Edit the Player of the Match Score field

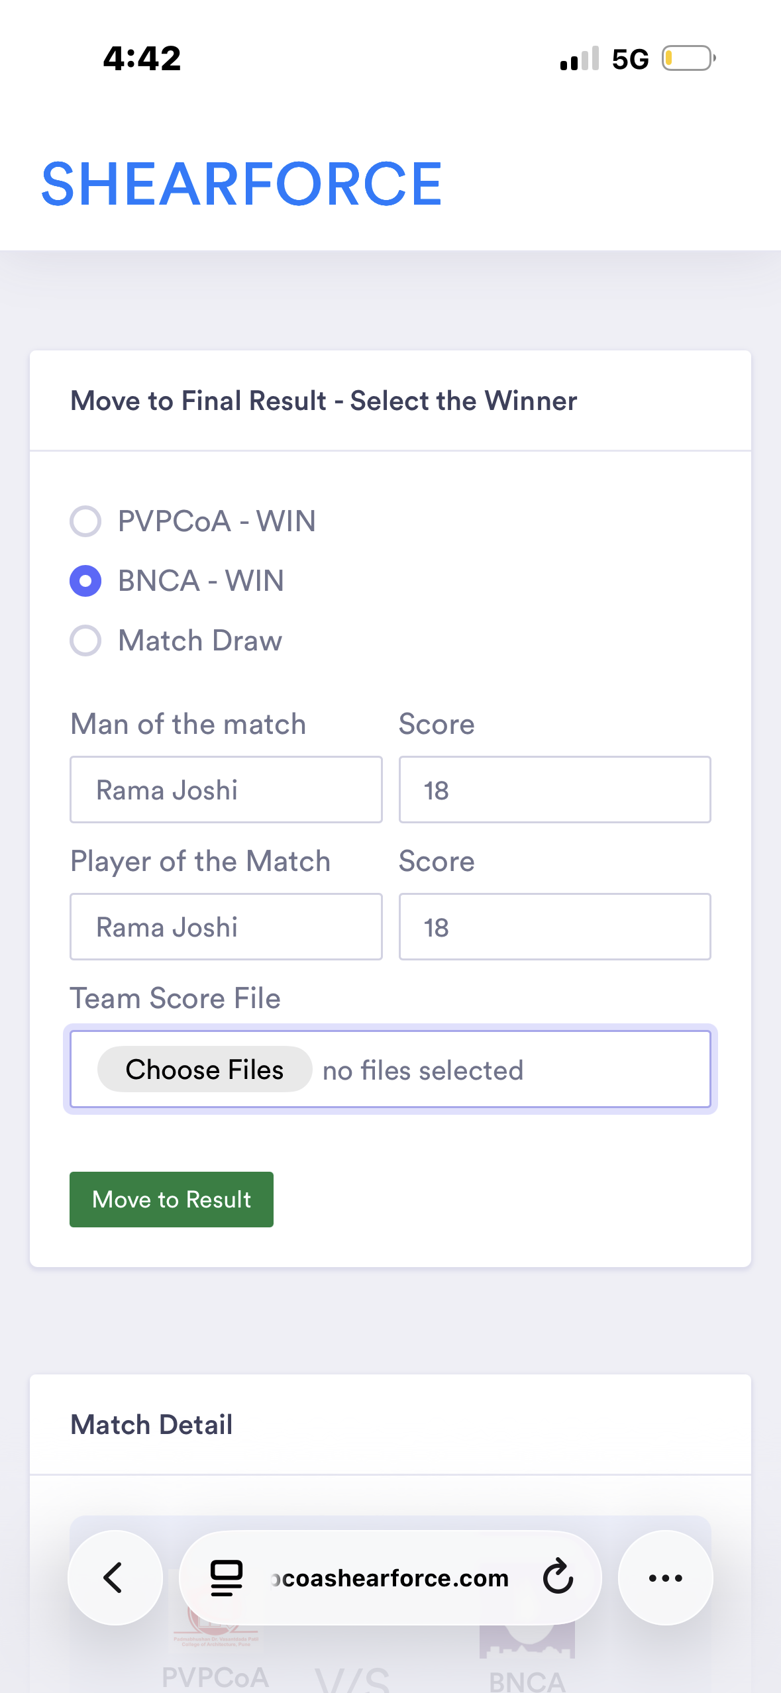(x=554, y=927)
